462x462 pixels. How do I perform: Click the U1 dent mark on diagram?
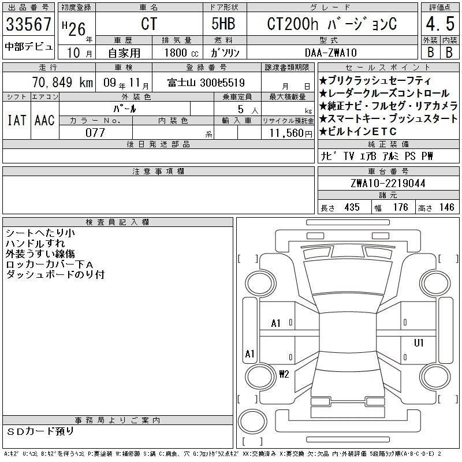pyautogui.click(x=419, y=342)
